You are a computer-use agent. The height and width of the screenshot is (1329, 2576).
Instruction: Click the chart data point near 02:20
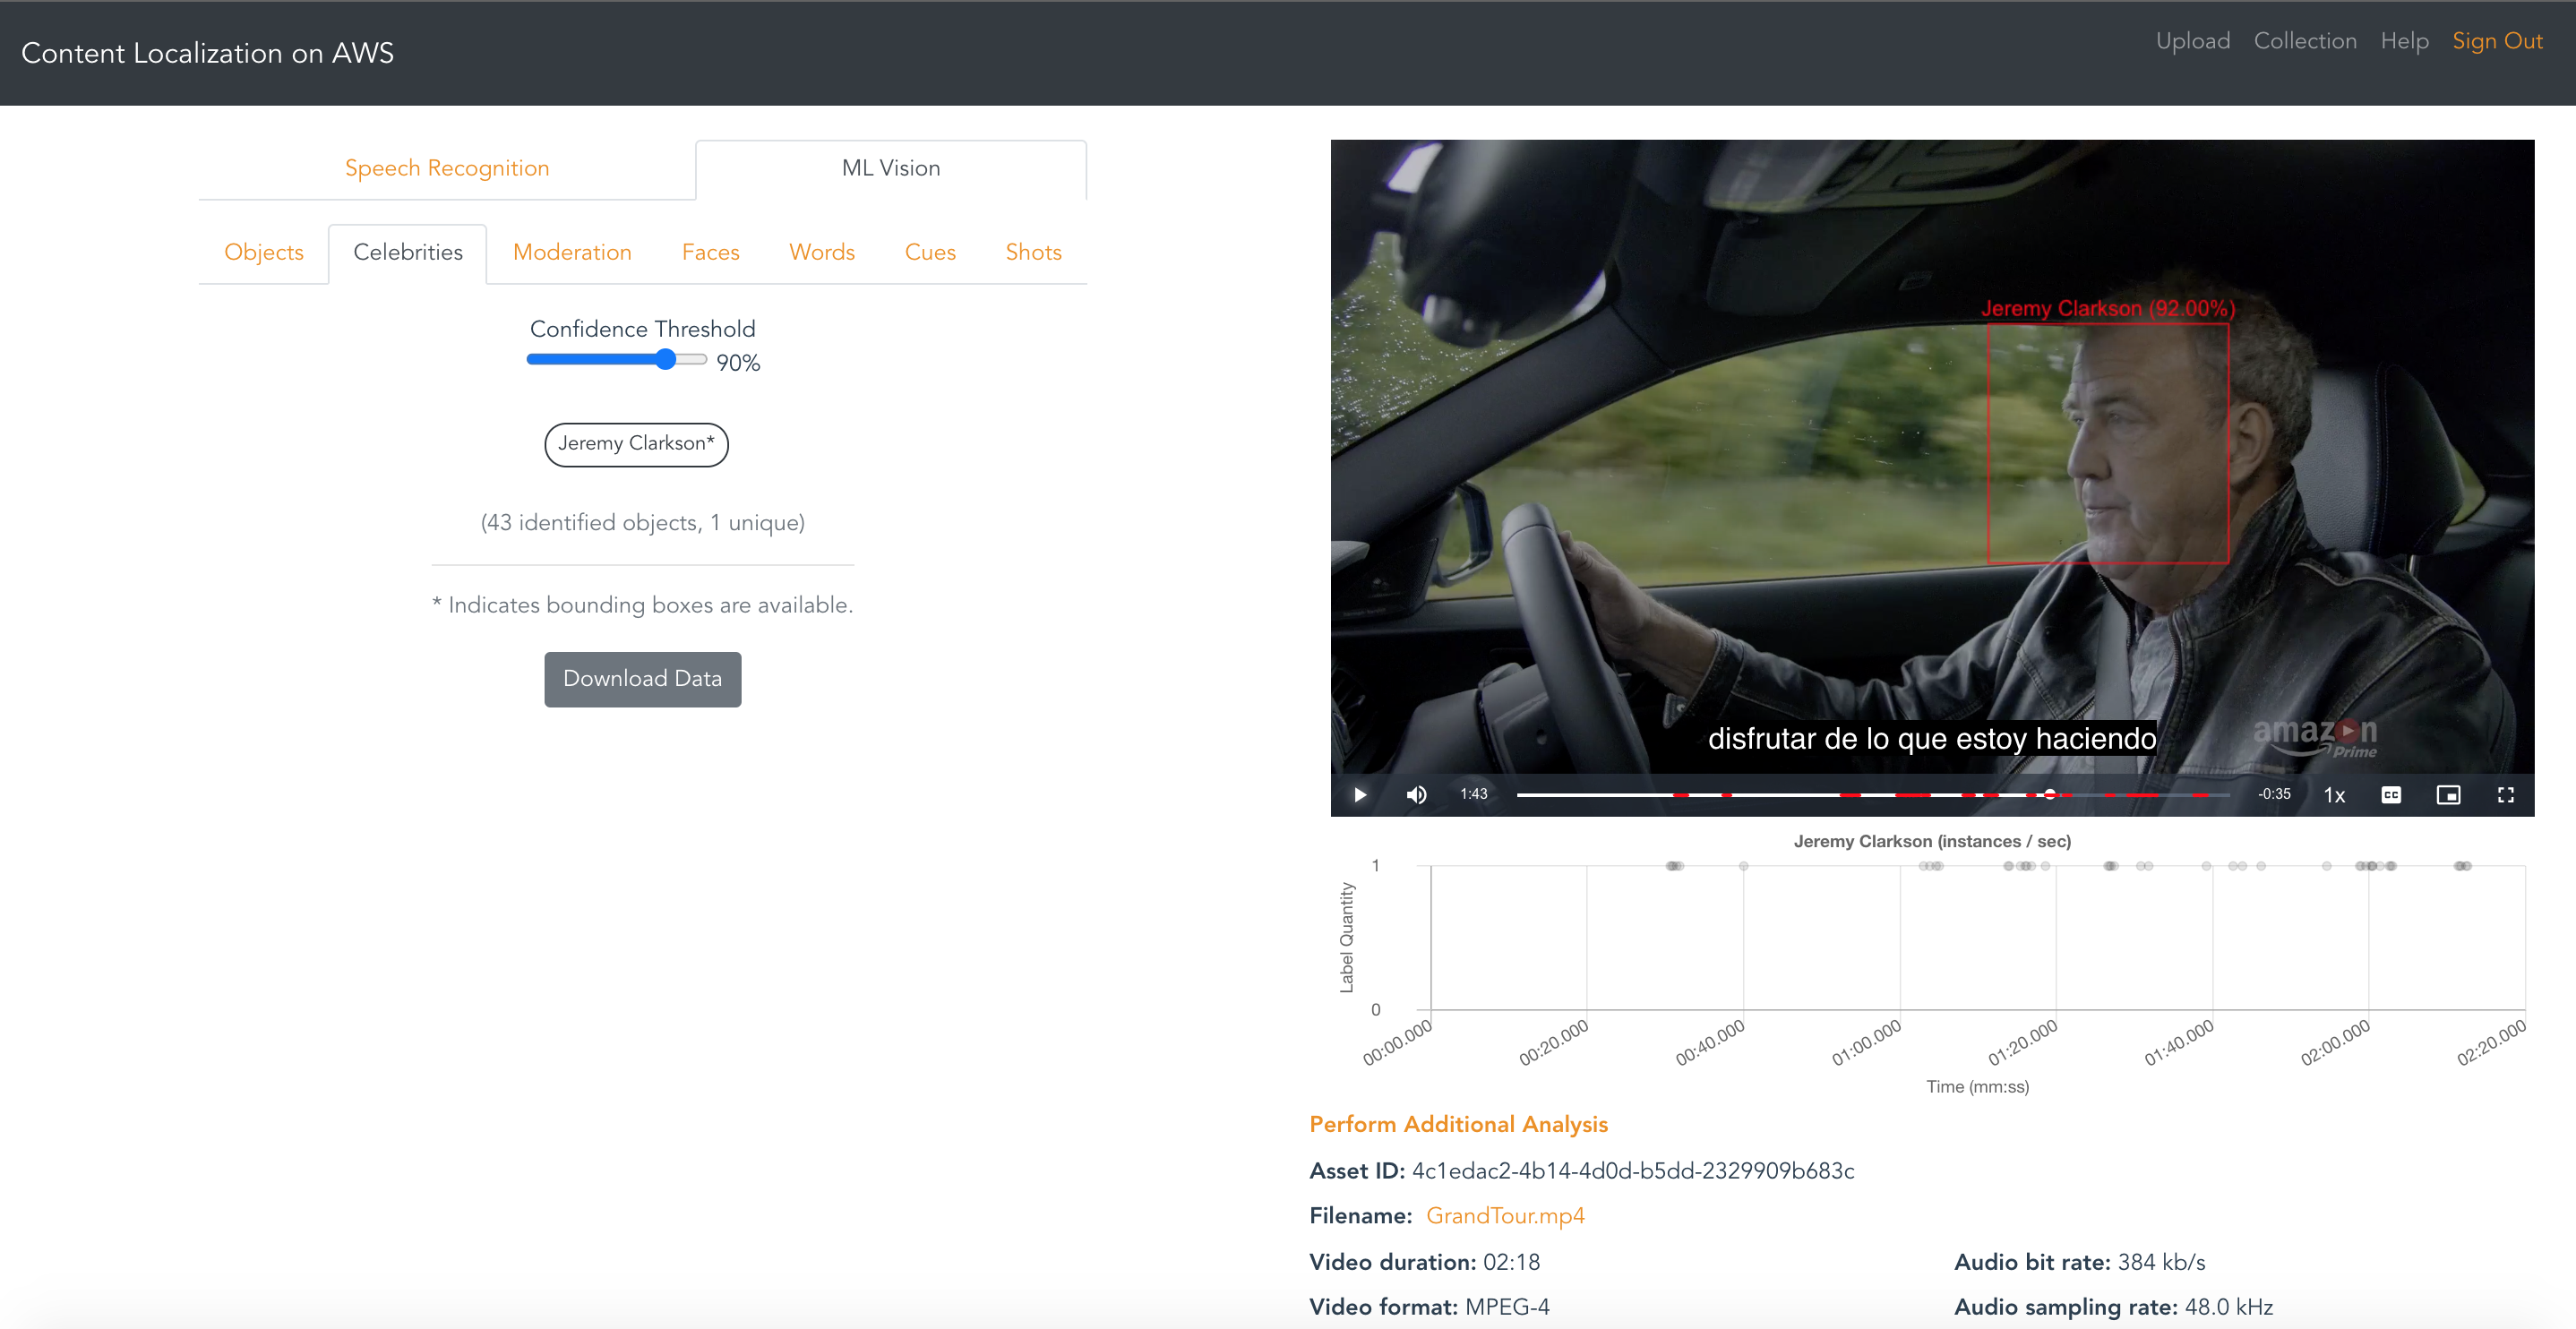2462,866
